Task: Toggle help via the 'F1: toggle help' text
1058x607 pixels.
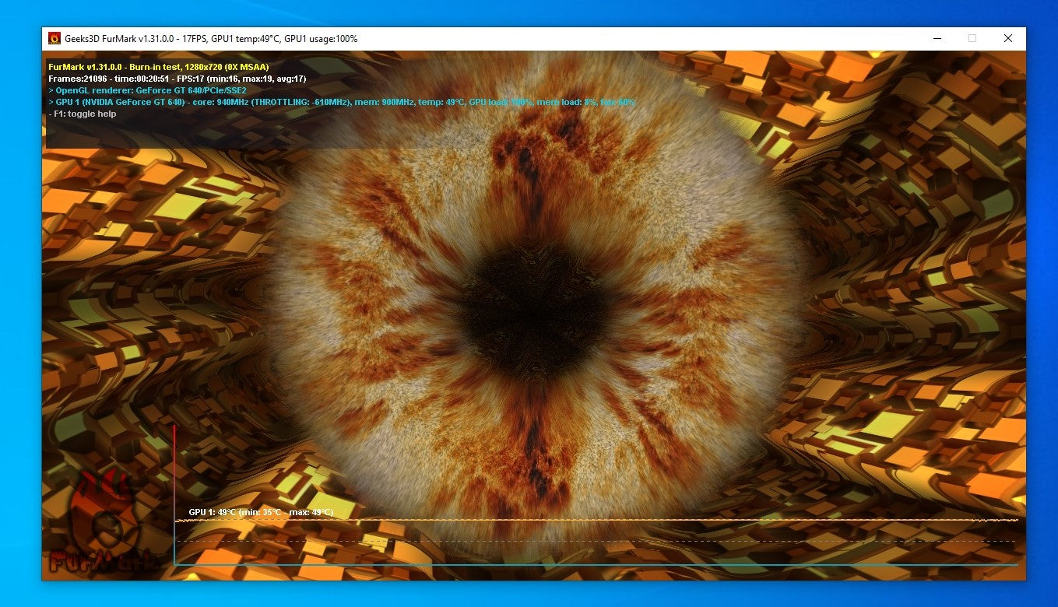Action: tap(83, 114)
